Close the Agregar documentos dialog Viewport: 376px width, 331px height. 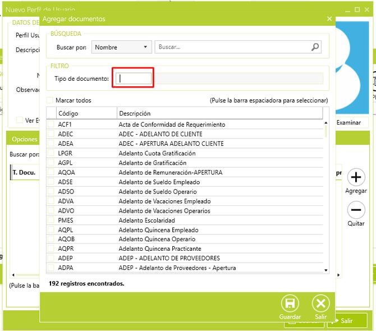[329, 19]
